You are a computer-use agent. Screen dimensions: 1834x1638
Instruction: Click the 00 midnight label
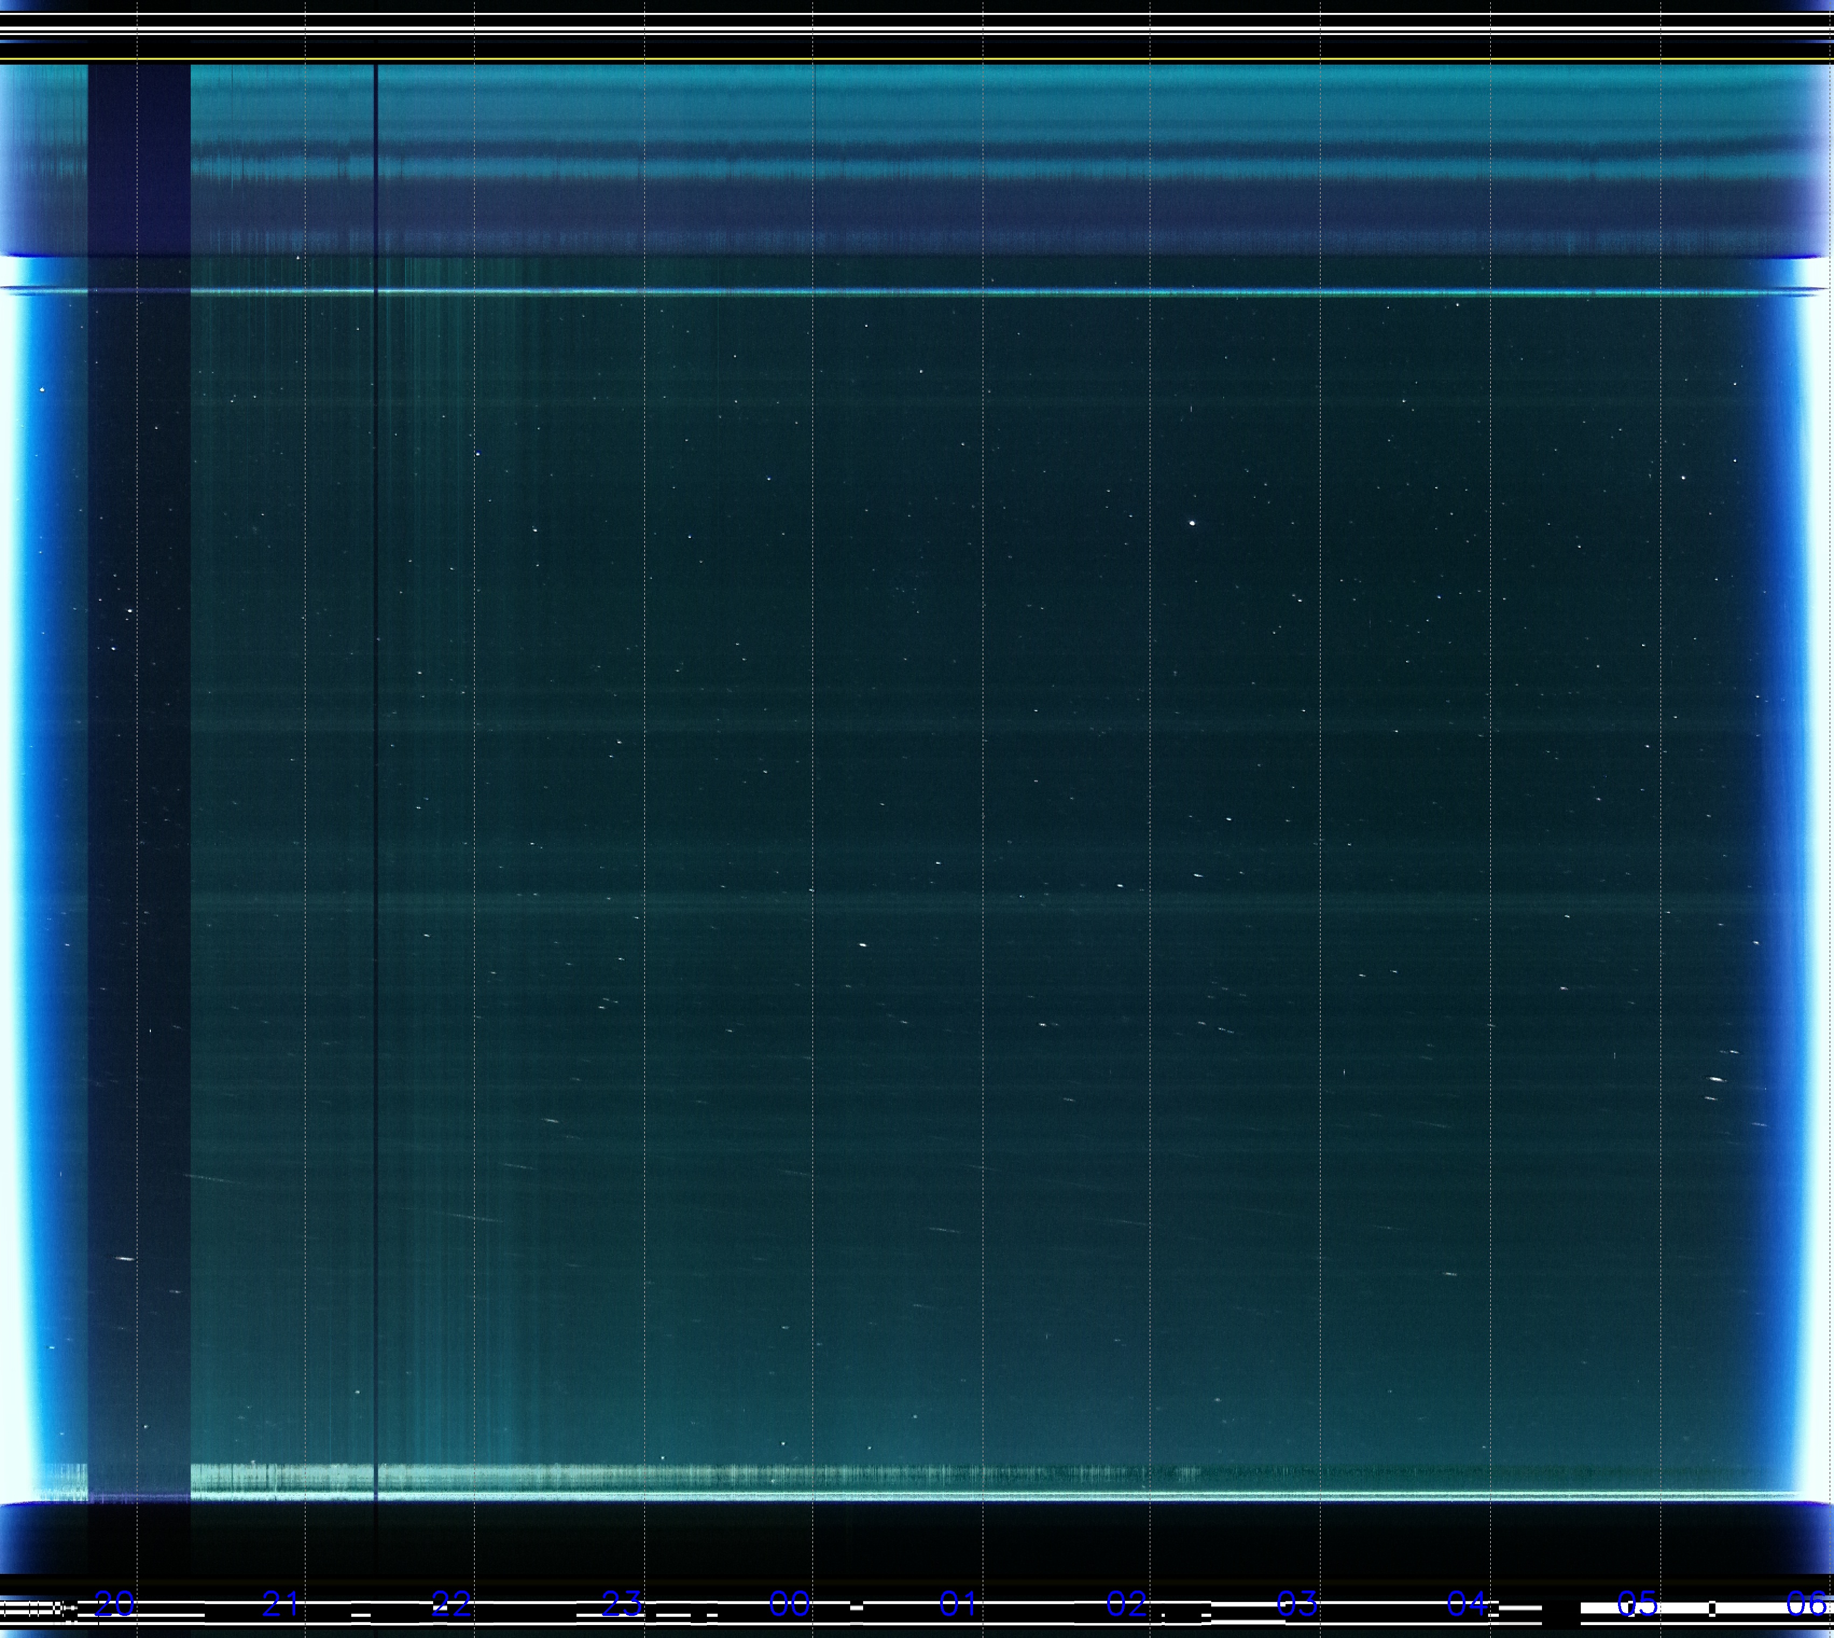coord(789,1603)
